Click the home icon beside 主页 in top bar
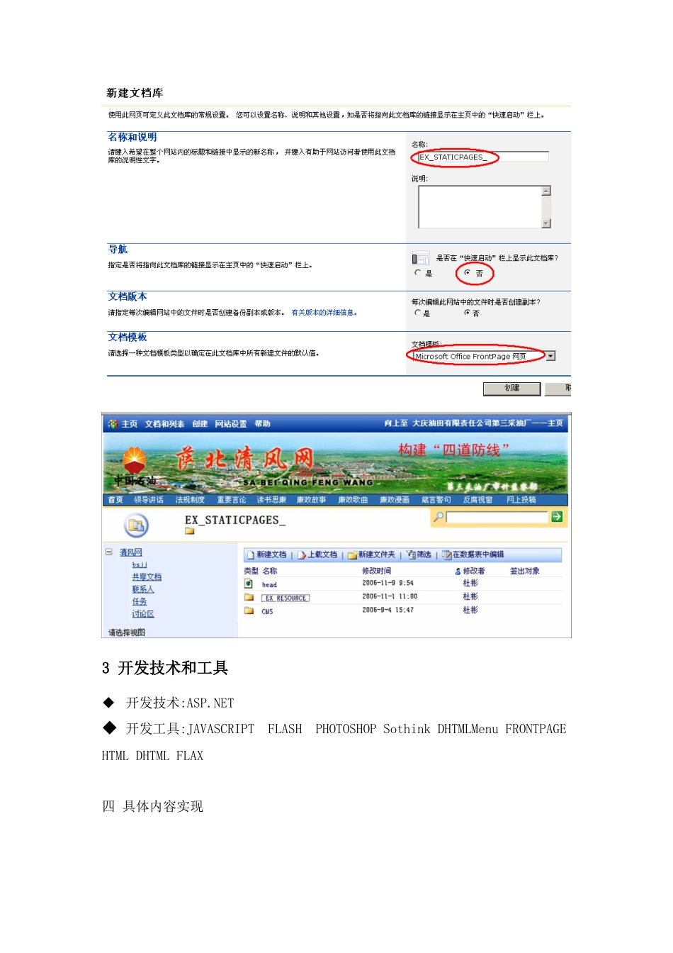 (x=113, y=424)
